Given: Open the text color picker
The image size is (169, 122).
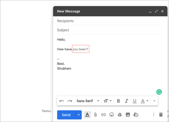Looking at the screenshot, I should pyautogui.click(x=145, y=101).
